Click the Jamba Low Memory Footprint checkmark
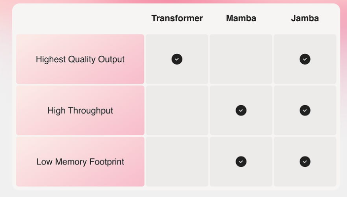The width and height of the screenshot is (347, 197). (305, 161)
